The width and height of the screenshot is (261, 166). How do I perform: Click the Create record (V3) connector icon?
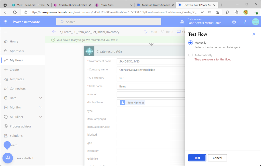click(89, 51)
